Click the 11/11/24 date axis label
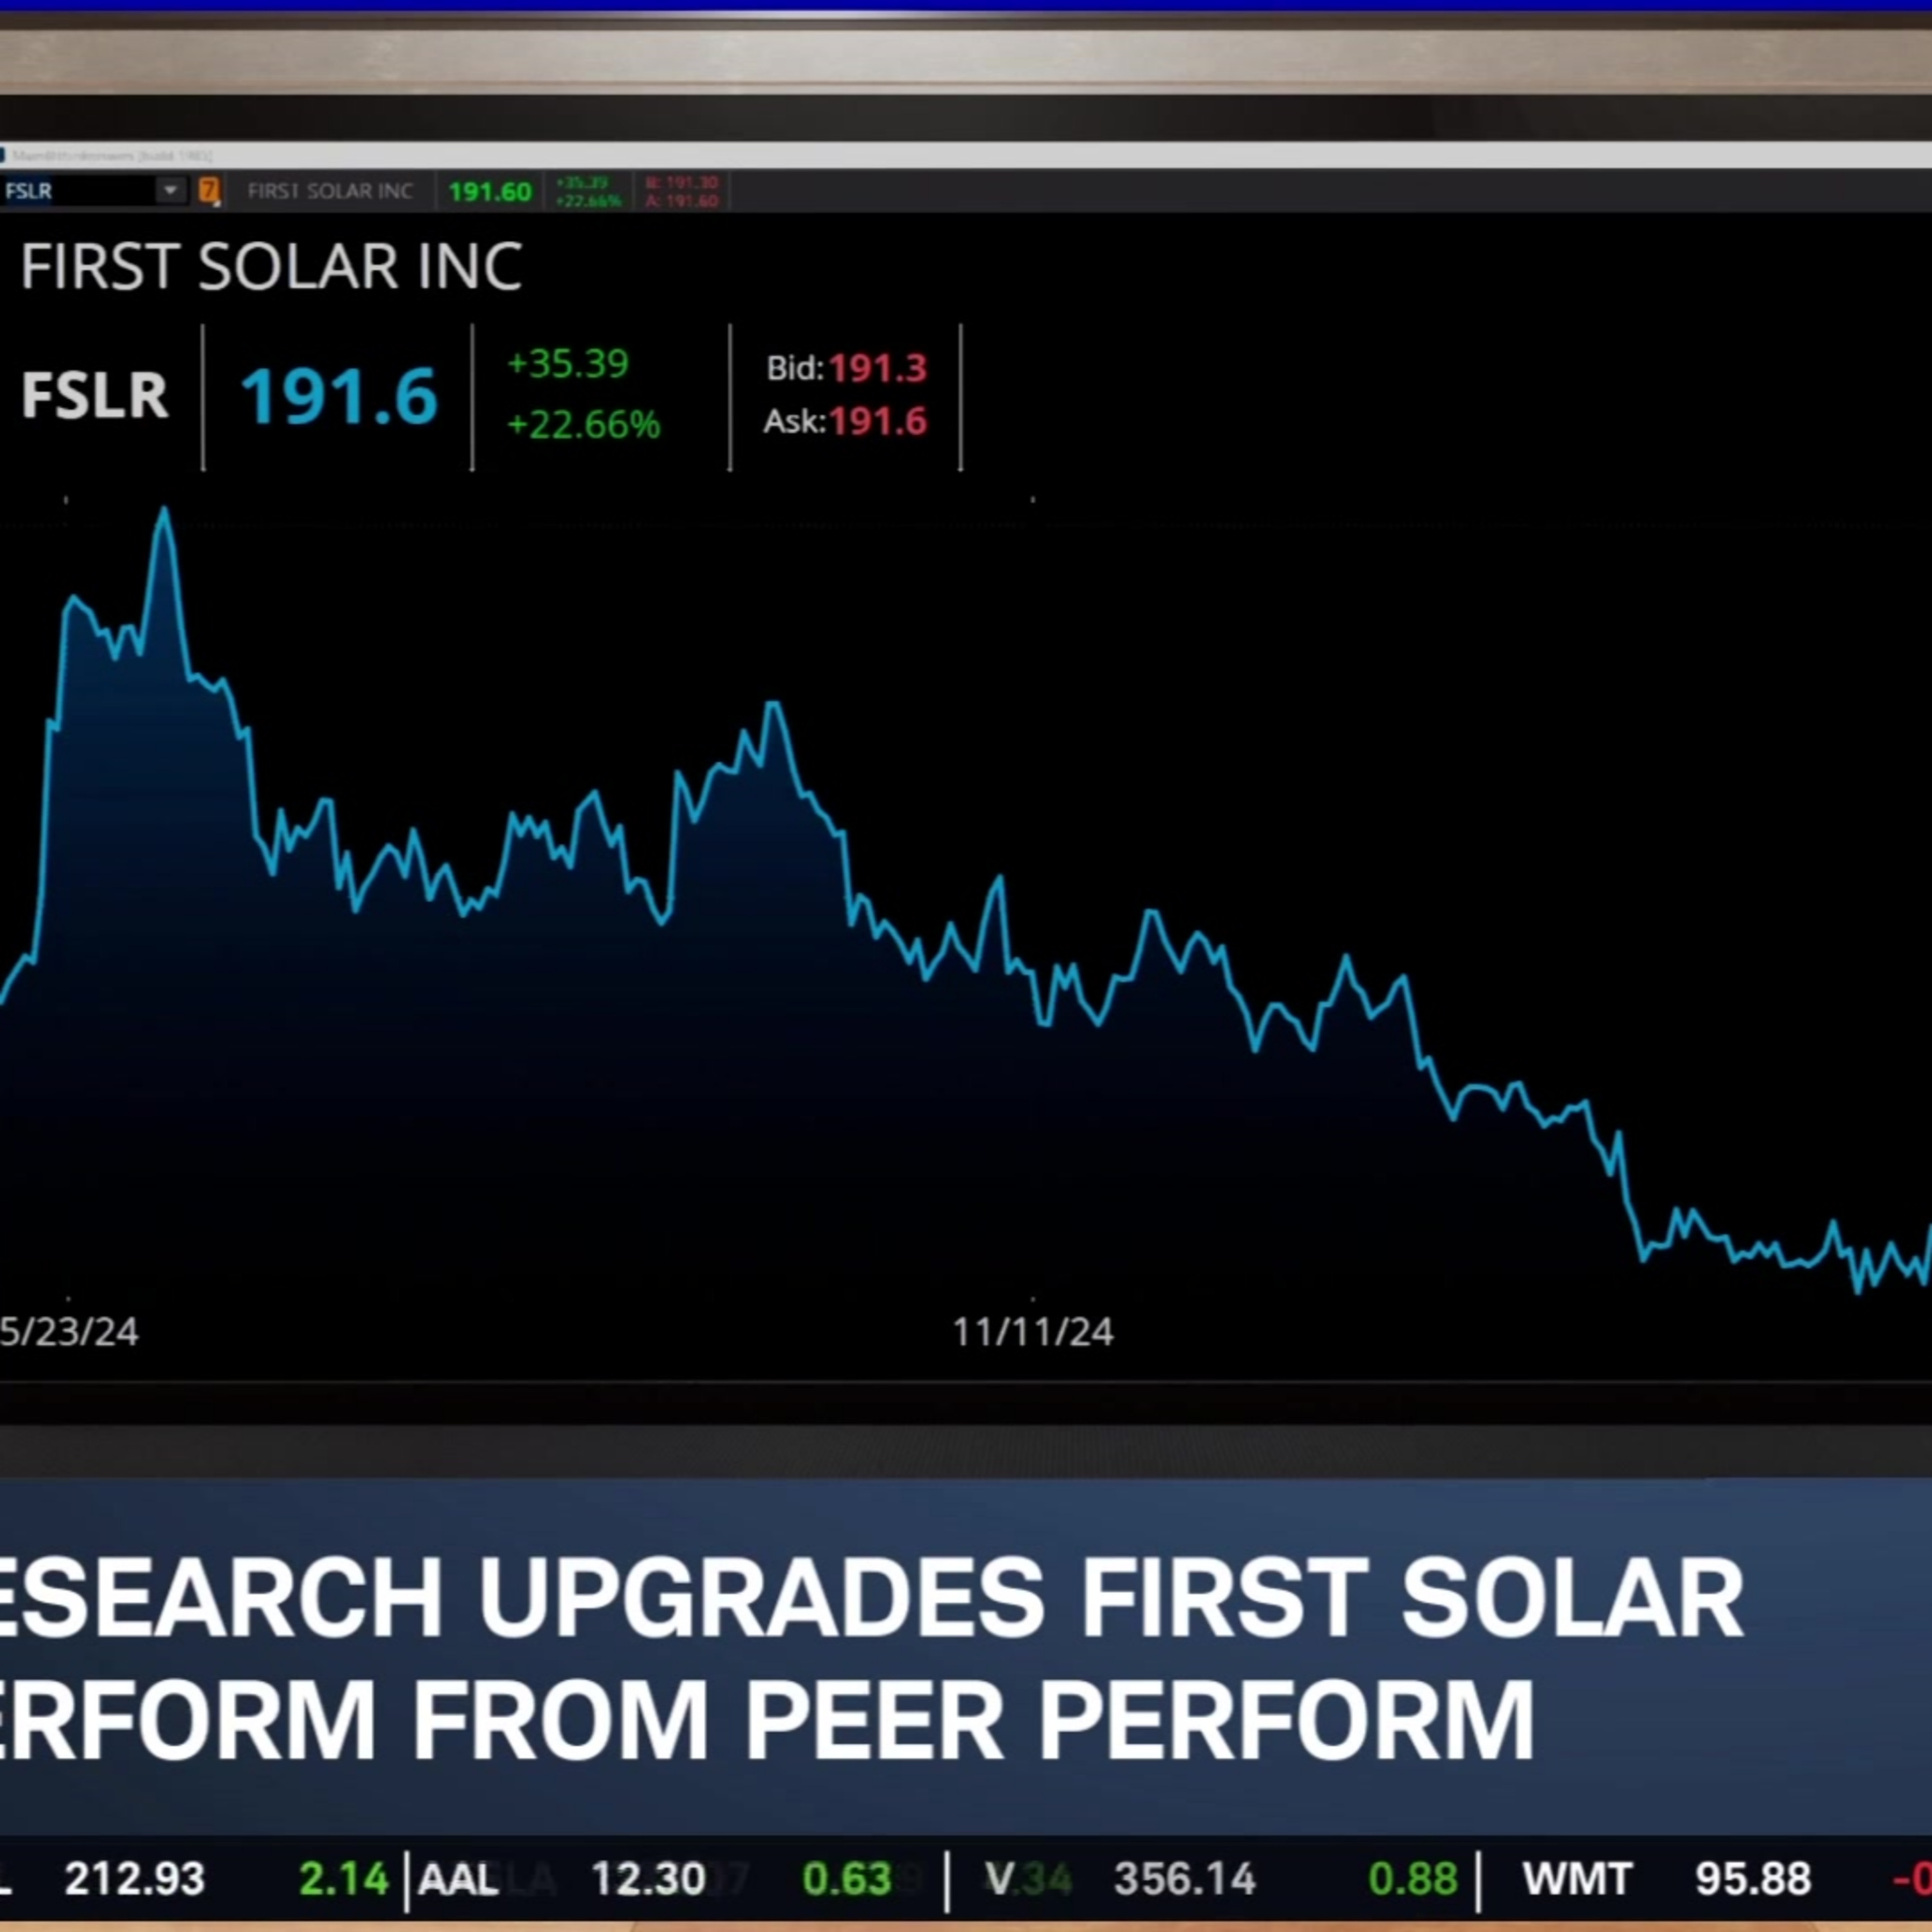The width and height of the screenshot is (1932, 1932). click(x=1033, y=1332)
